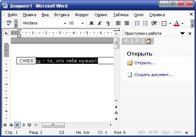Image resolution: width=196 pixels, height=137 pixels.
Task: Toggle ВДЛ extend selection mode
Action: pyautogui.click(x=165, y=132)
